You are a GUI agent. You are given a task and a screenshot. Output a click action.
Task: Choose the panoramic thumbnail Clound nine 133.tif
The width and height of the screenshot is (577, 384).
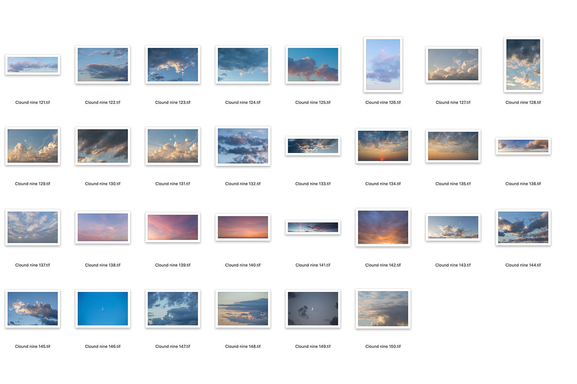click(313, 146)
